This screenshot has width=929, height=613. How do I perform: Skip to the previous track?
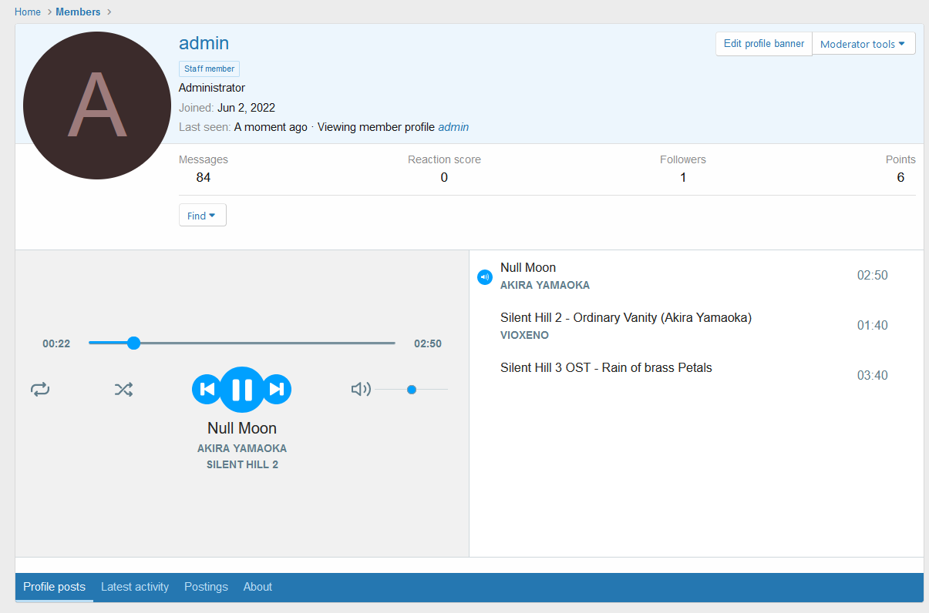click(x=207, y=390)
